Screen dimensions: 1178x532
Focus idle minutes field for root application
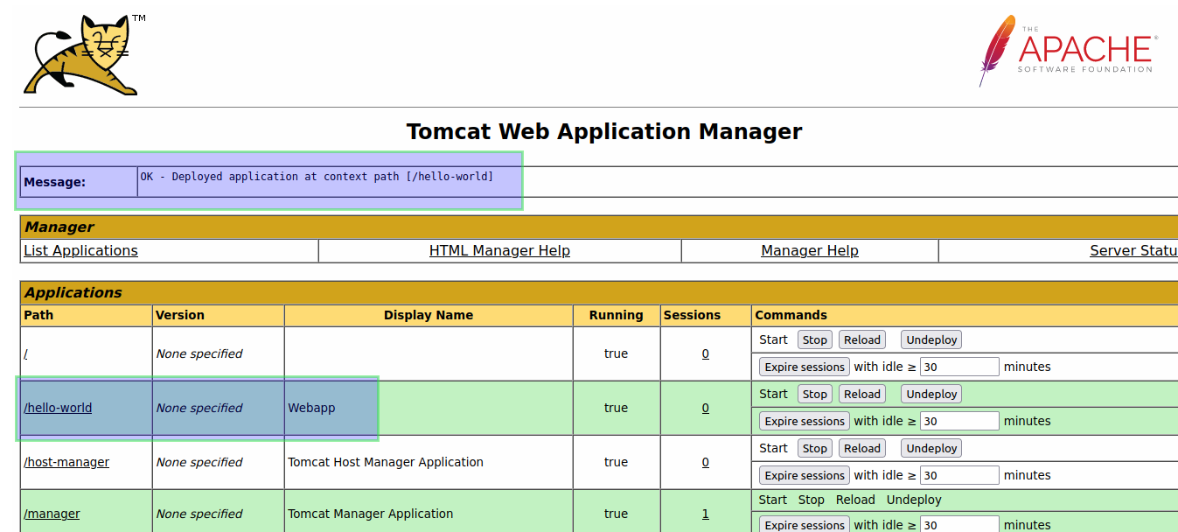click(x=959, y=367)
